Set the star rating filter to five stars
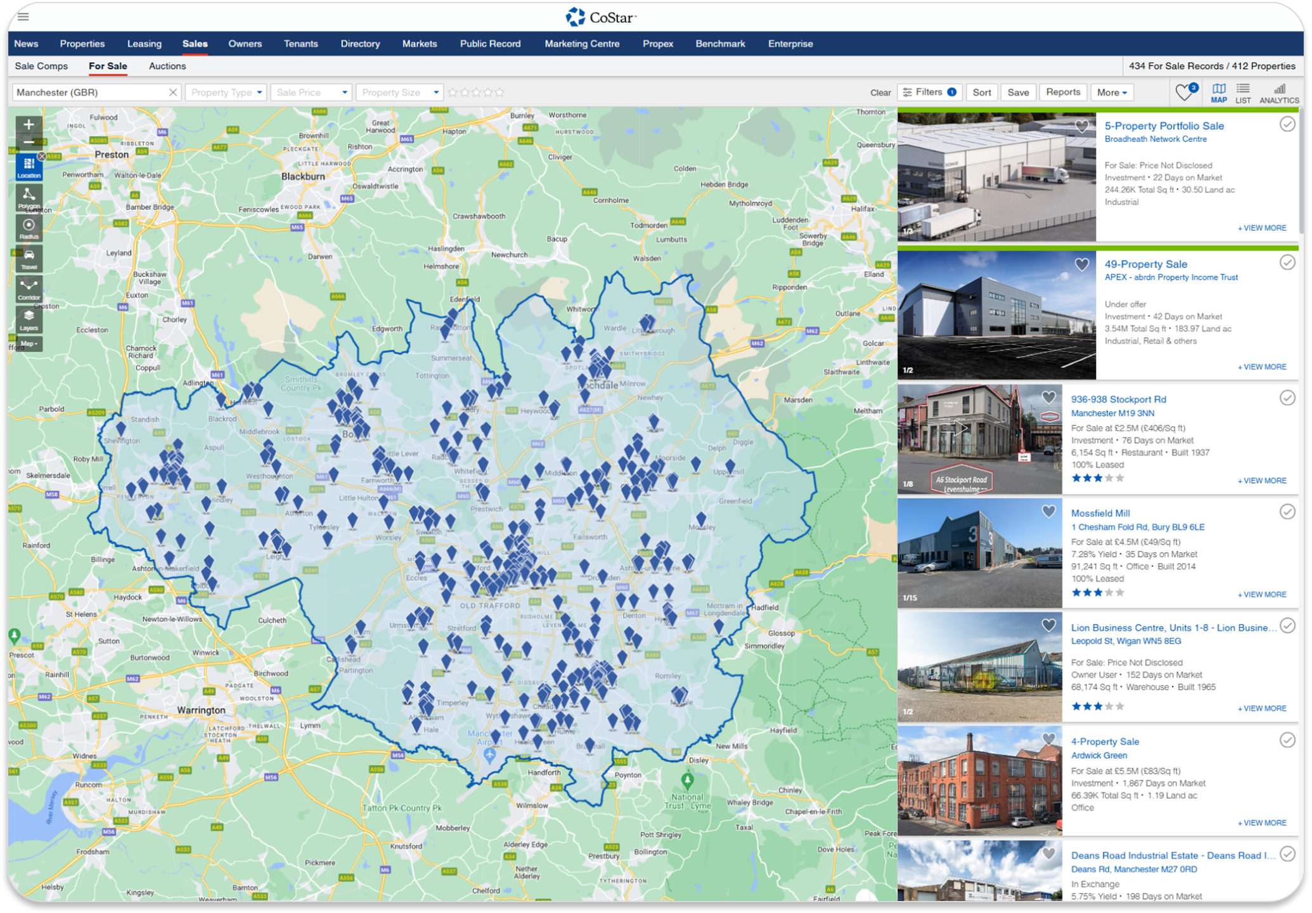1312x913 pixels. (x=500, y=93)
